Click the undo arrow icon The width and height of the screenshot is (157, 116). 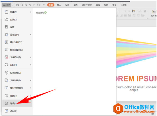[30, 5]
